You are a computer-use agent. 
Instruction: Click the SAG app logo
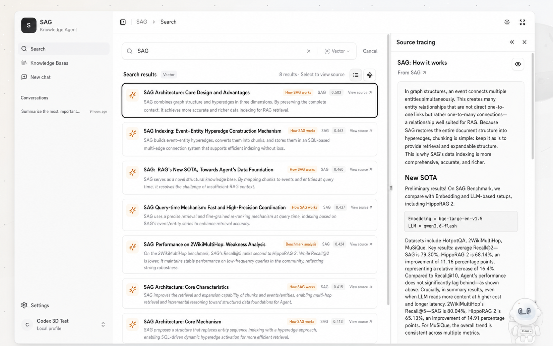(29, 26)
